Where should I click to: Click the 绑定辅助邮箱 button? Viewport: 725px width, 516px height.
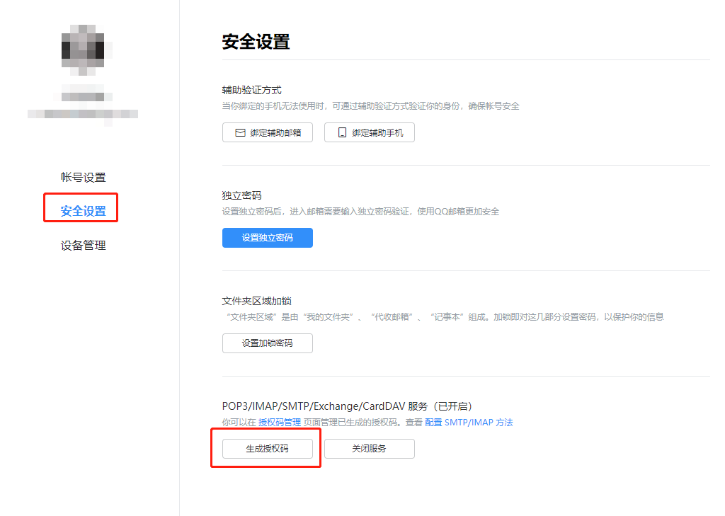tap(268, 132)
